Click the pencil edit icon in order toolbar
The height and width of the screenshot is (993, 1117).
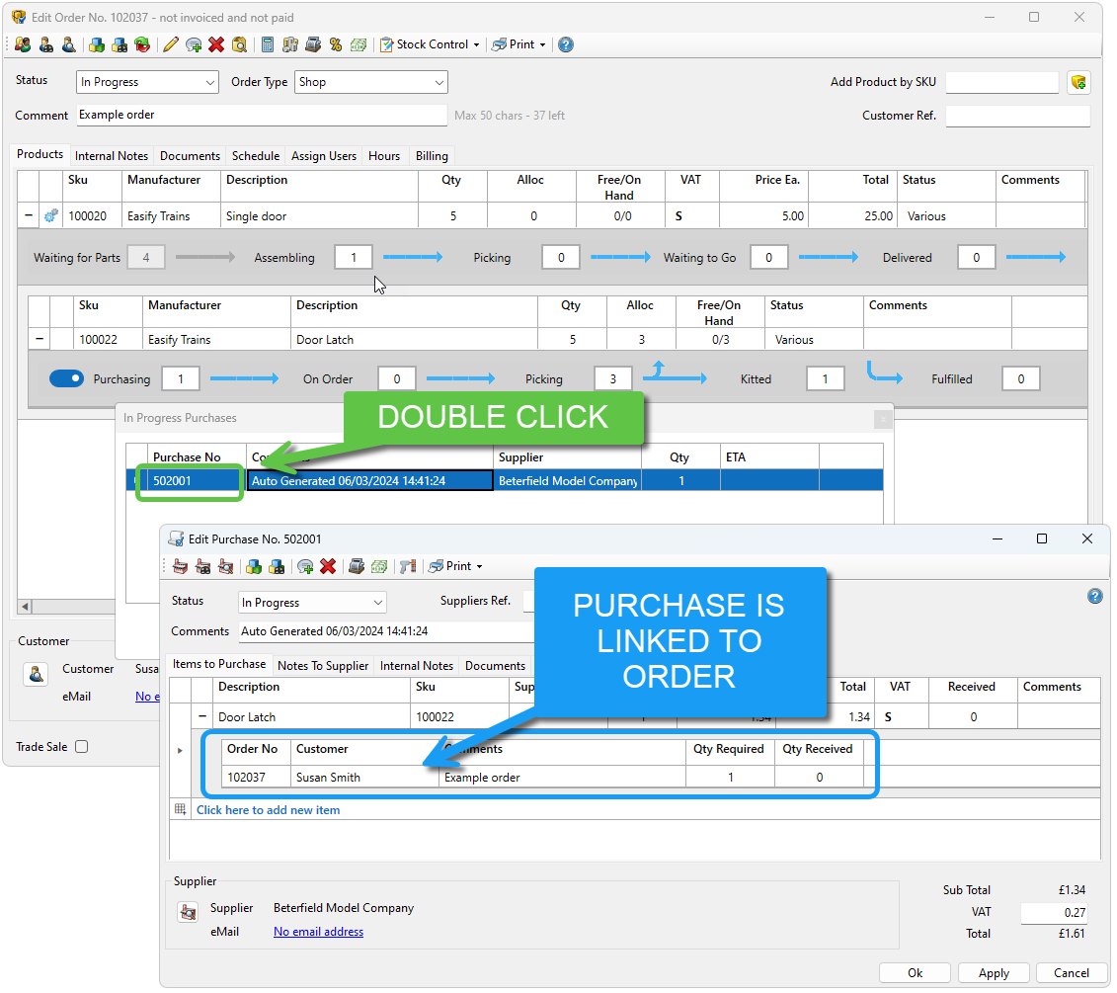[x=171, y=44]
